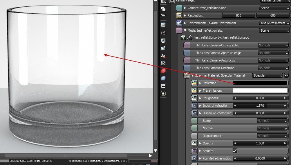The width and height of the screenshot is (291, 165).
Task: Open the Specular material type dropdown
Action: tap(267, 75)
